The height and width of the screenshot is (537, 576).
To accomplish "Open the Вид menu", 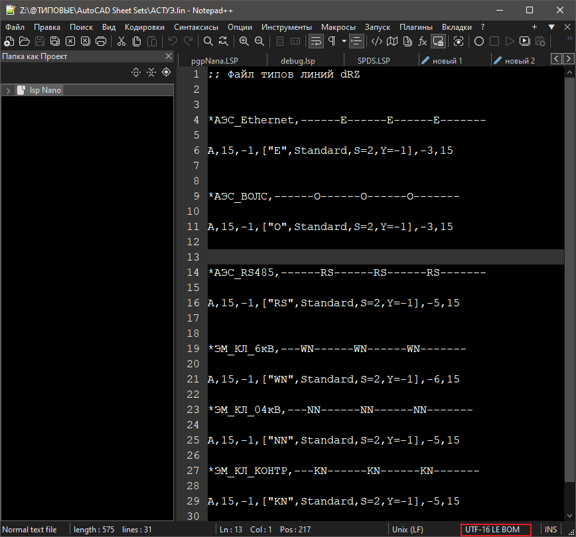I will (x=109, y=27).
